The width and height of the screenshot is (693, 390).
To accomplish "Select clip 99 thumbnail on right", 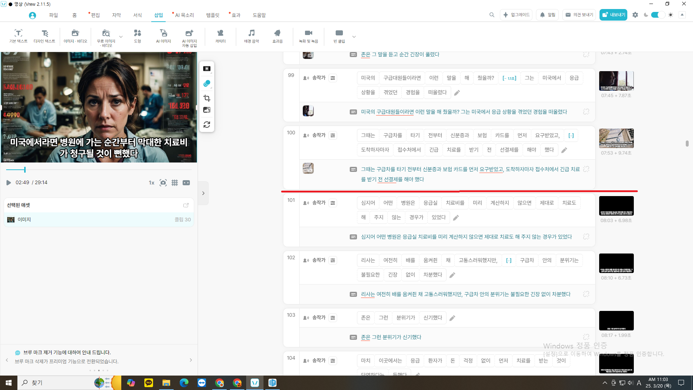I will pos(616,81).
